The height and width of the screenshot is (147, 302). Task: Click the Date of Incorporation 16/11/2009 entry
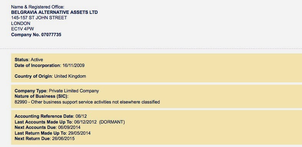(x=50, y=65)
